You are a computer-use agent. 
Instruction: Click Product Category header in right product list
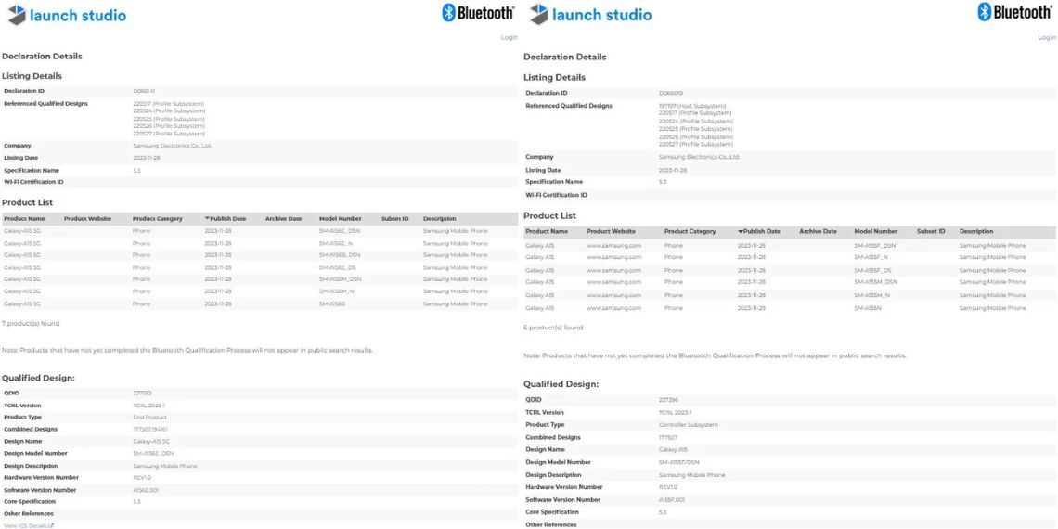(x=690, y=231)
